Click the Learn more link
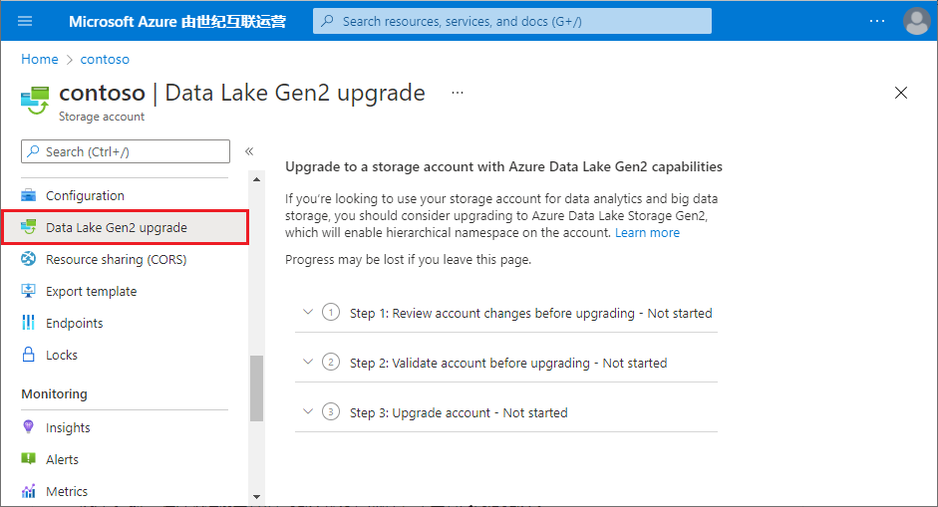The image size is (938, 507). [x=647, y=233]
